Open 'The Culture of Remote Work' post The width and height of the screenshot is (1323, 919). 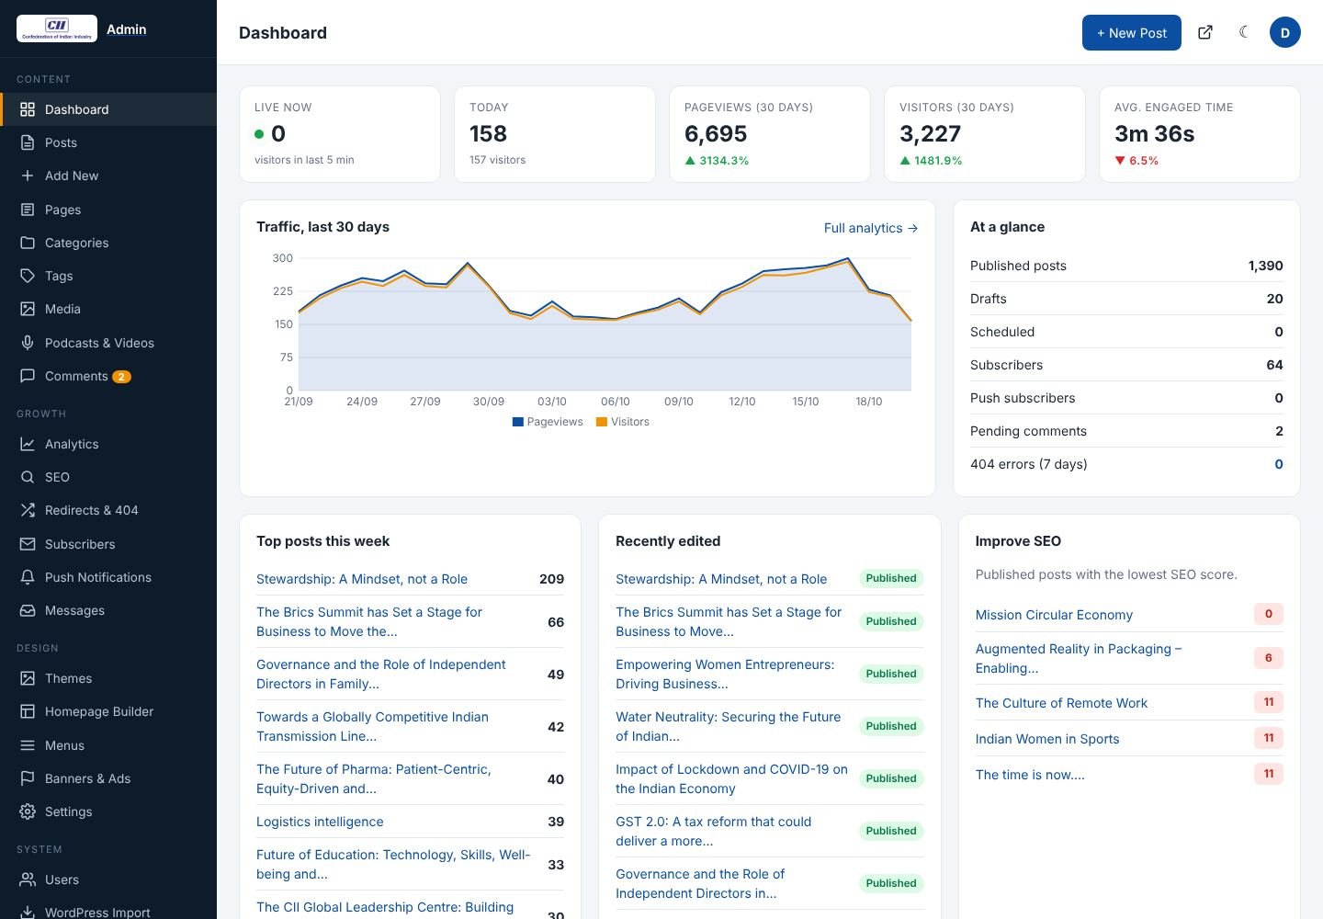pos(1061,703)
